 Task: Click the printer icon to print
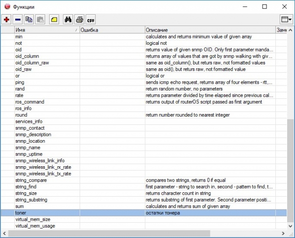click(79, 20)
